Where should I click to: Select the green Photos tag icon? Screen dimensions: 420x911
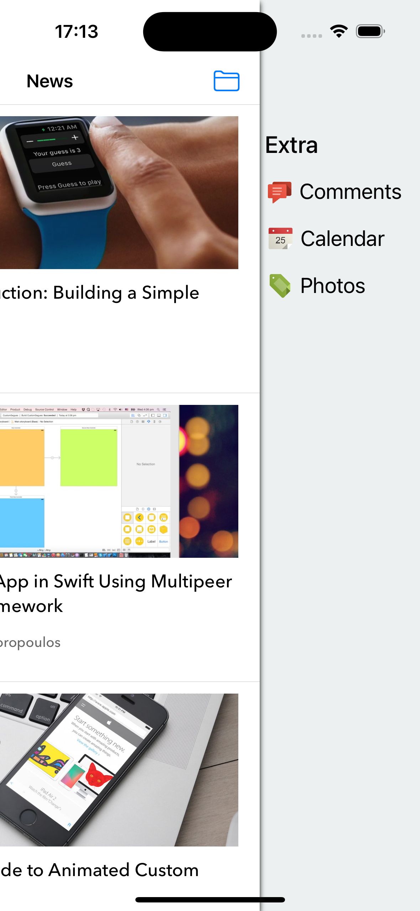280,285
